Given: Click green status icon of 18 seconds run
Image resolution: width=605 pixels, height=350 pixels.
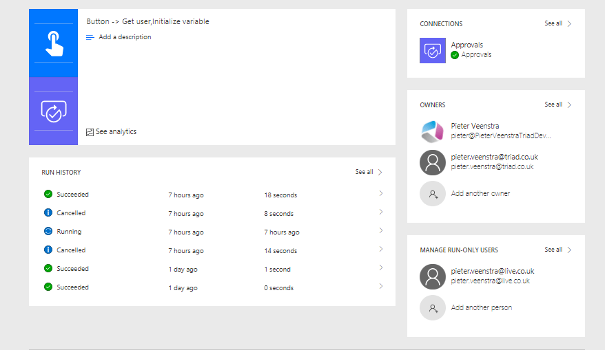Looking at the screenshot, I should pos(48,194).
